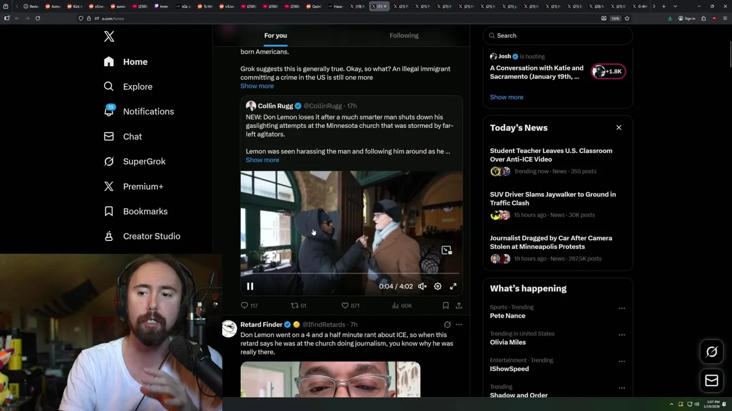Share the post via share icon
The height and width of the screenshot is (411, 732).
click(459, 306)
